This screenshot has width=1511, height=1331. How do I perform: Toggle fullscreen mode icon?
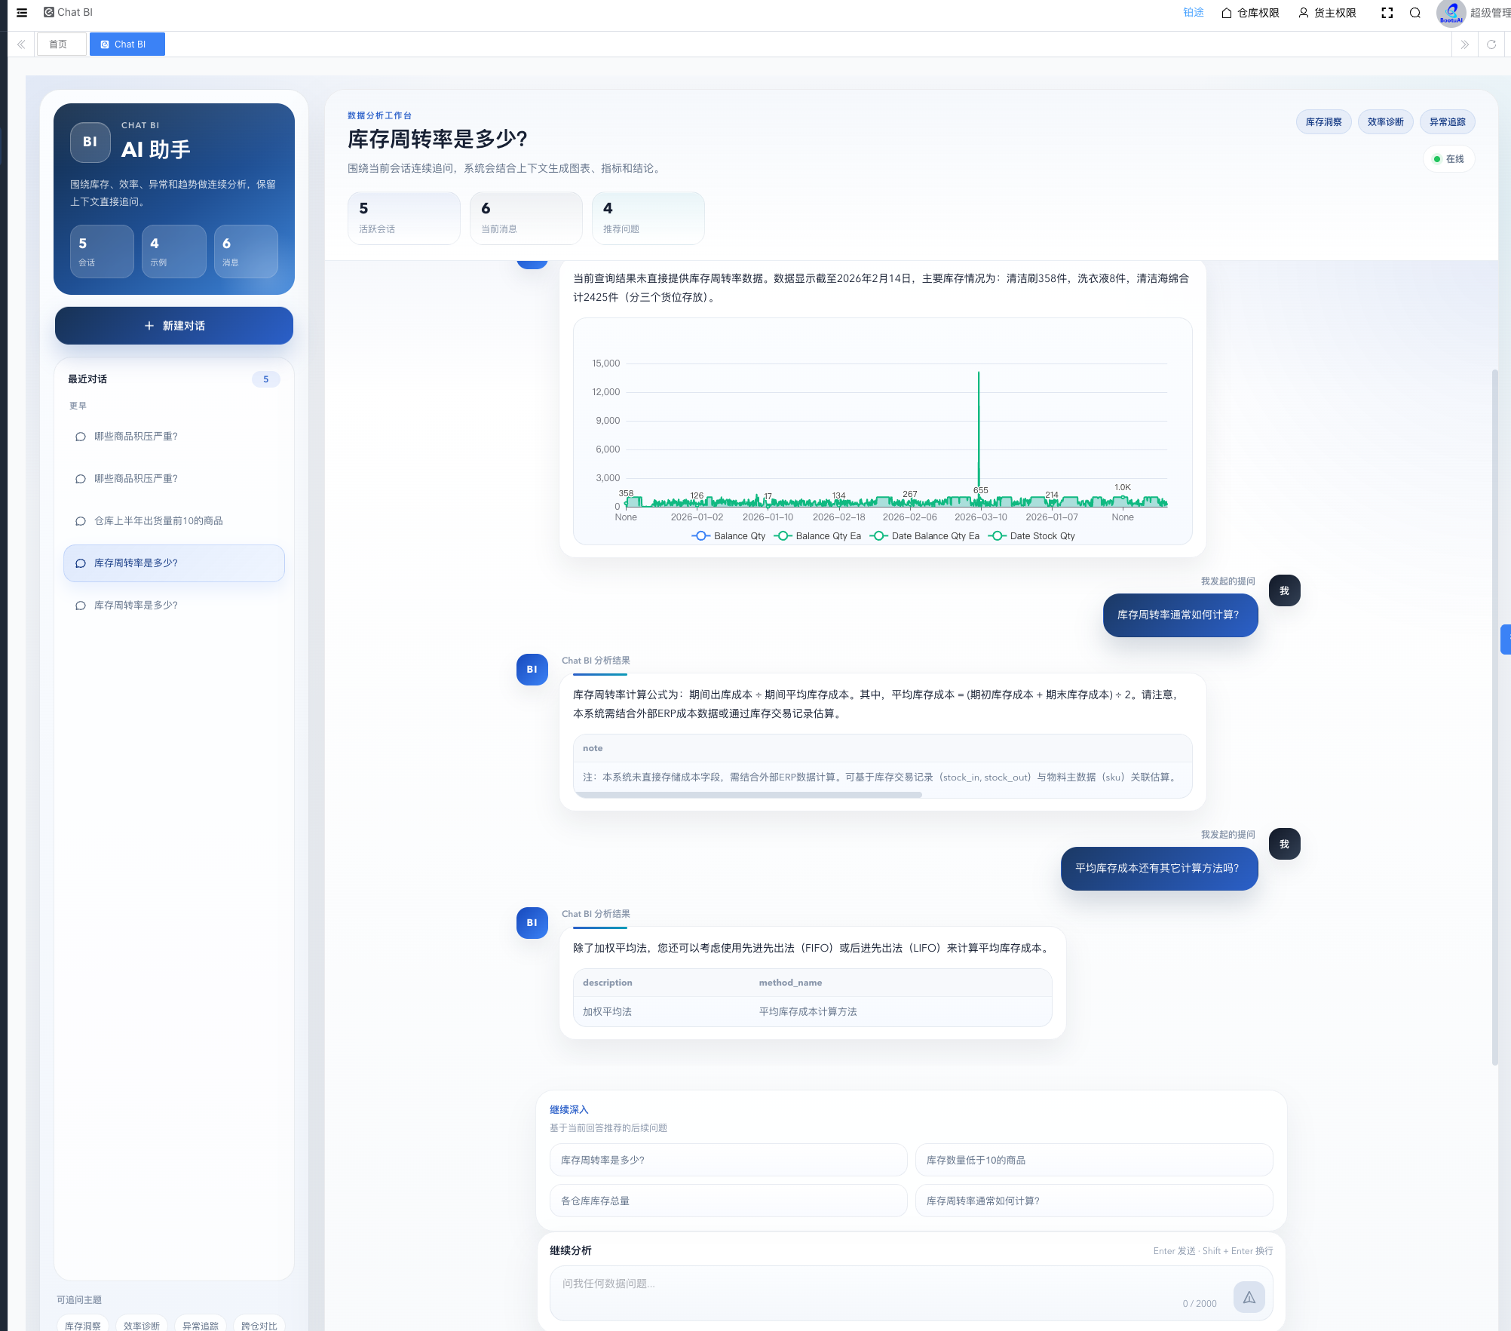[x=1387, y=13]
